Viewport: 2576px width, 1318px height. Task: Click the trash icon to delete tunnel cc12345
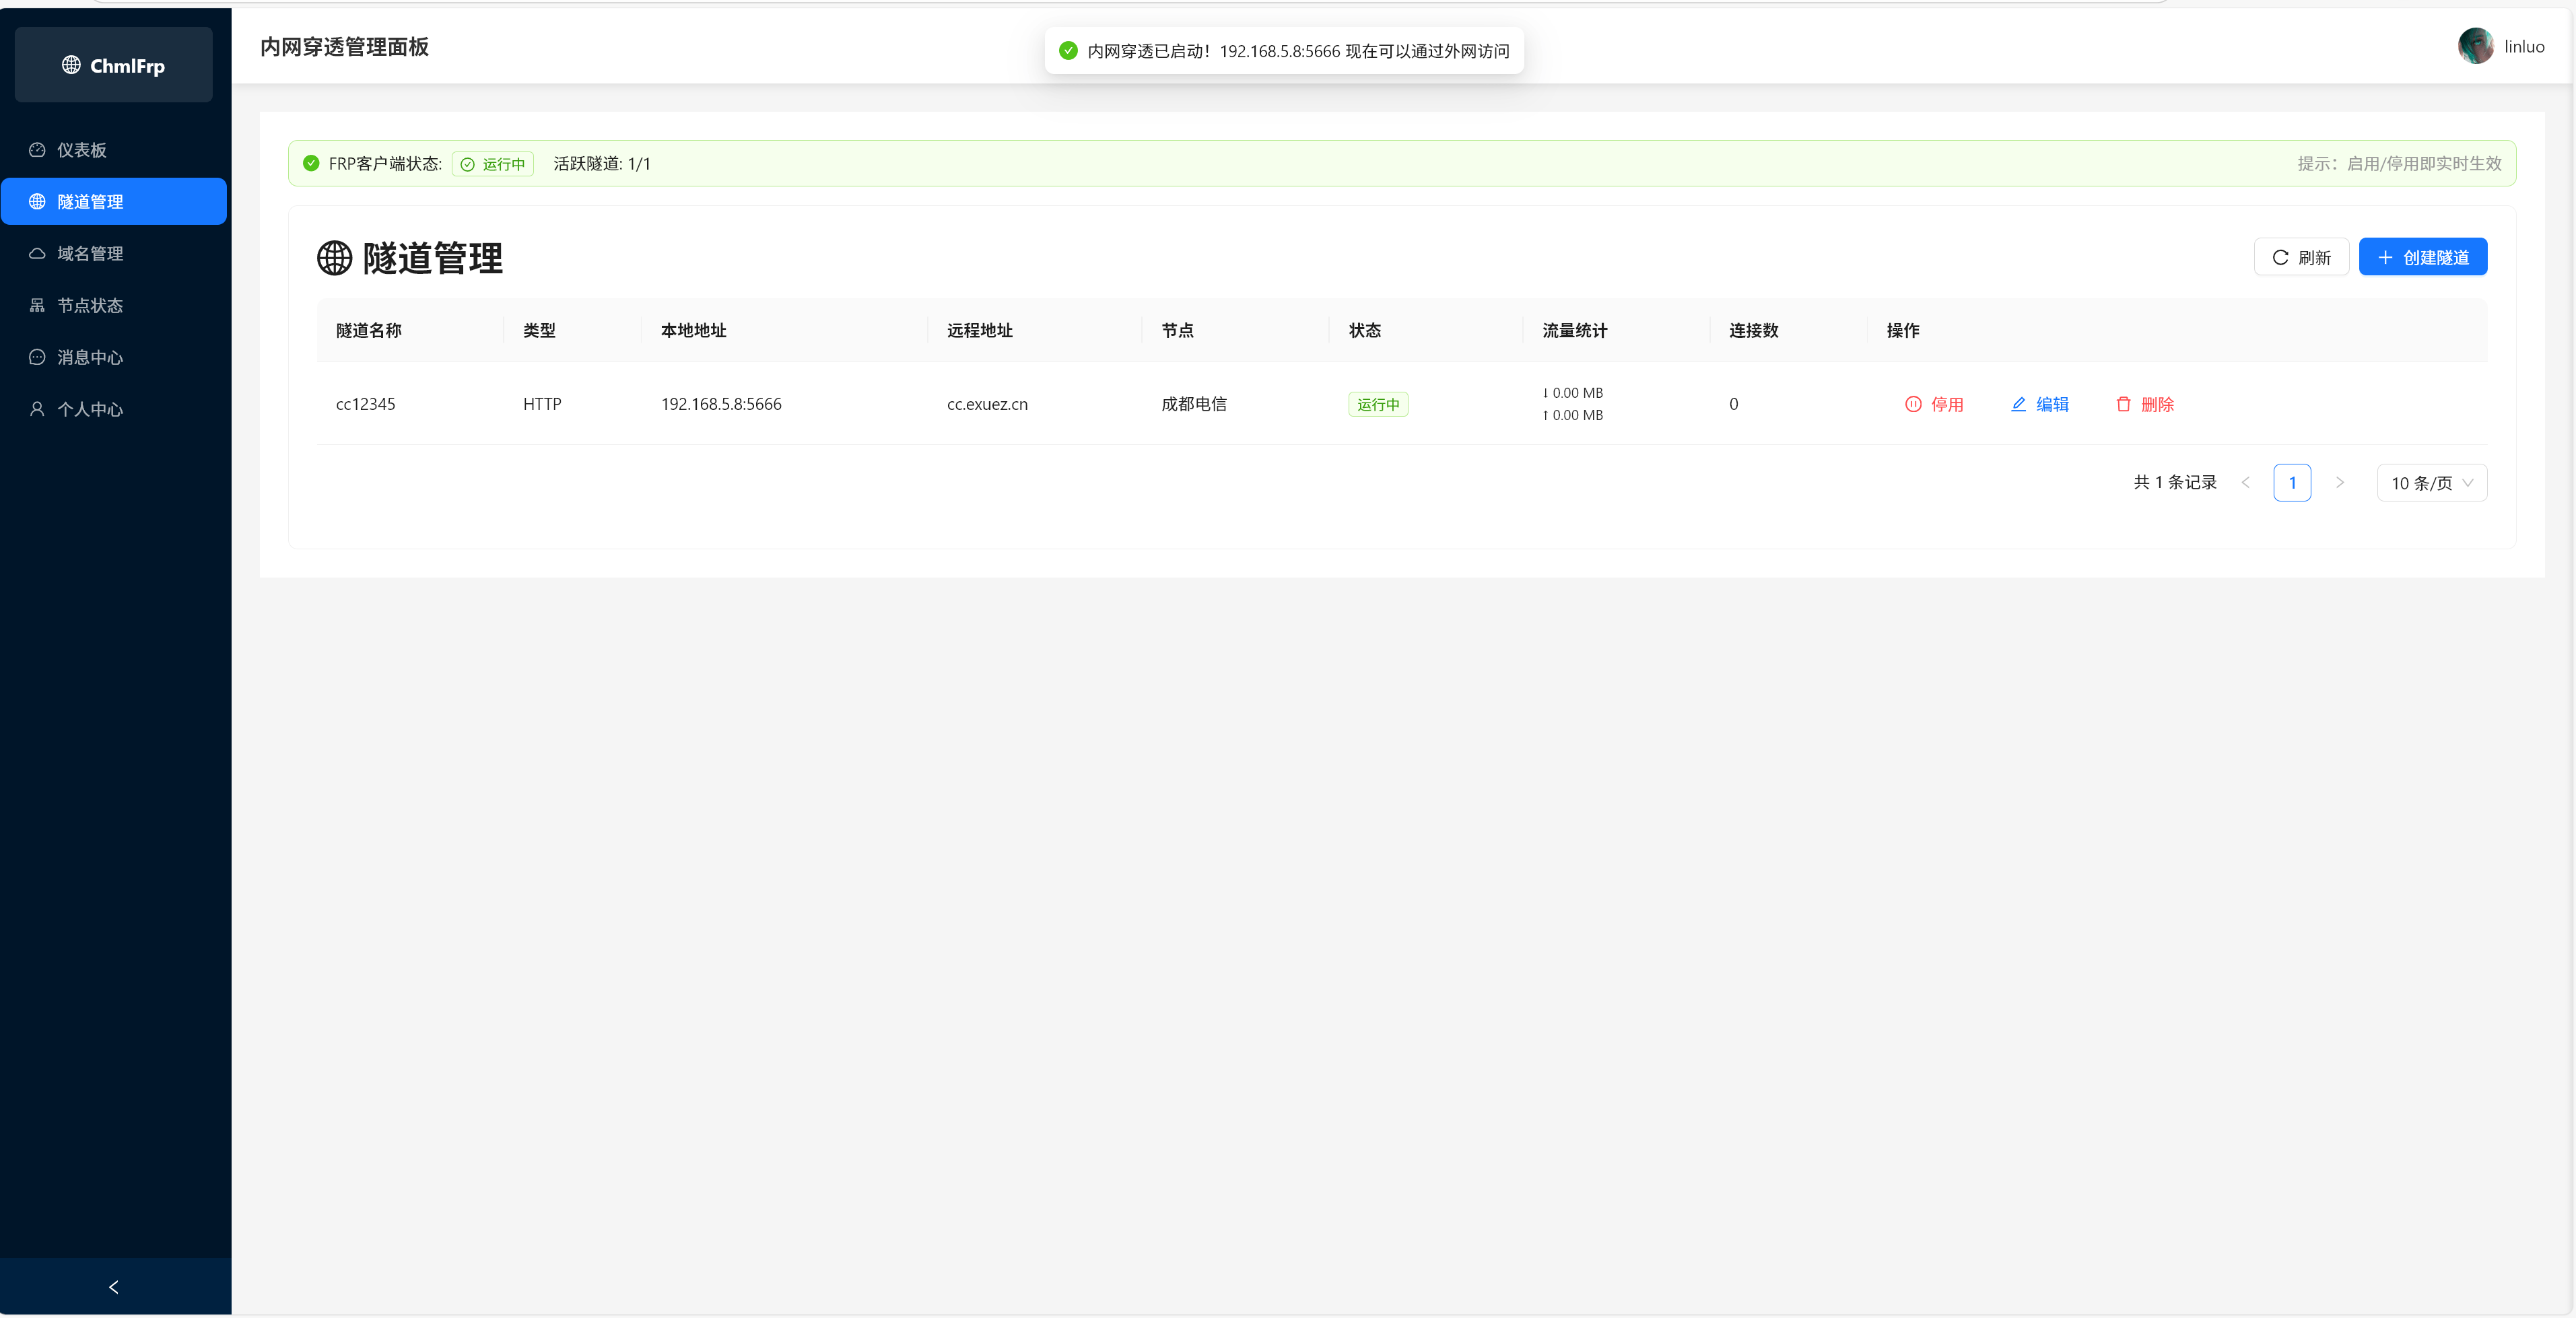tap(2124, 404)
